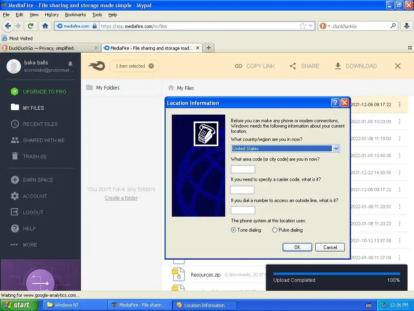Open the Edit menu
The image size is (414, 311).
[19, 15]
